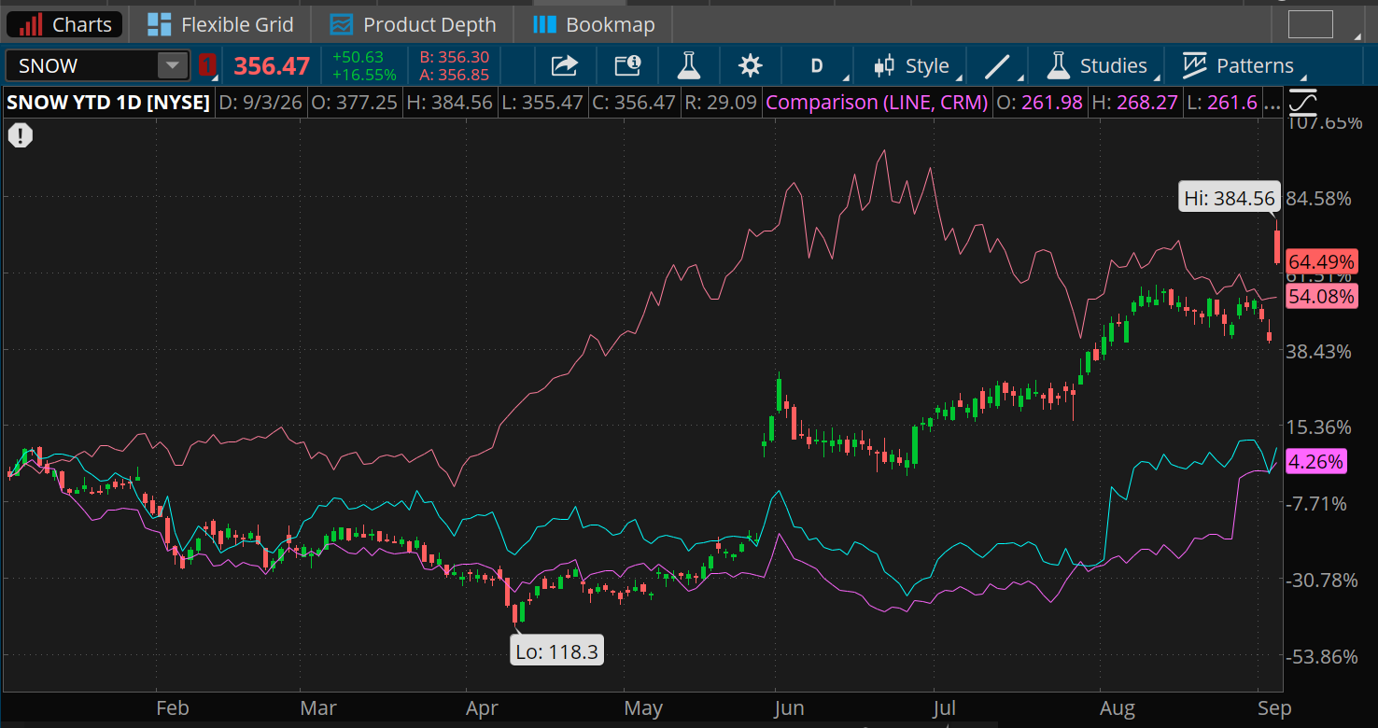The image size is (1378, 728).
Task: Click the bid price B: 356.30
Action: (455, 57)
